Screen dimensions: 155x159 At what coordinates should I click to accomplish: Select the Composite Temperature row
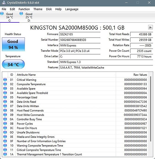click(x=75, y=84)
